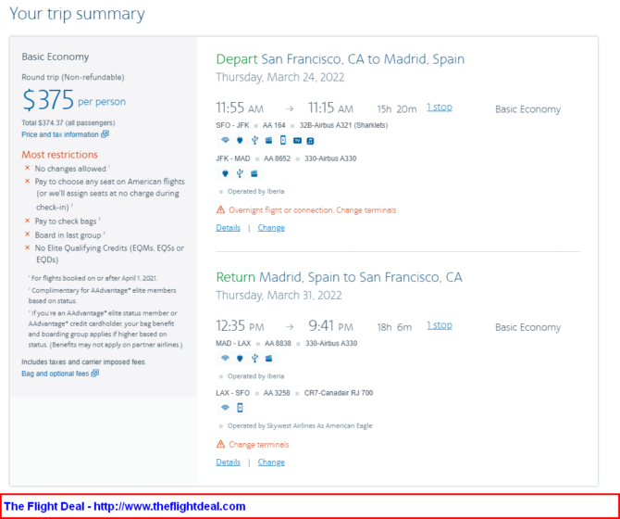620x519 pixels.
Task: Click the 32B-Airbus A321 (Sharklets) aircraft text
Action: point(343,125)
